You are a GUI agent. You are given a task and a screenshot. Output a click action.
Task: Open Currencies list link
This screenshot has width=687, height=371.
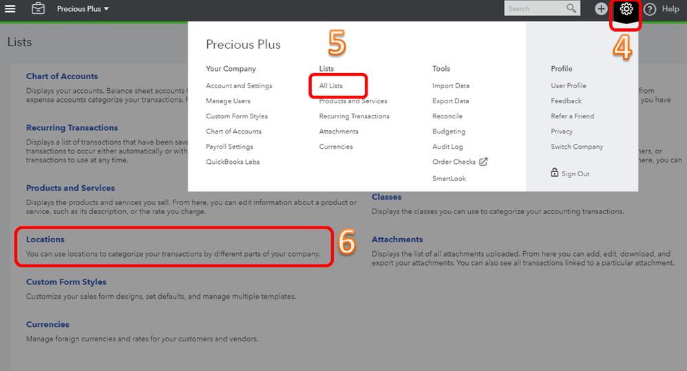click(x=47, y=325)
